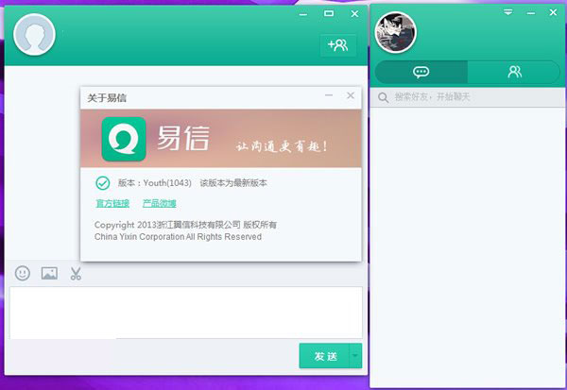Minimize the chat window
The image size is (567, 390).
(303, 14)
